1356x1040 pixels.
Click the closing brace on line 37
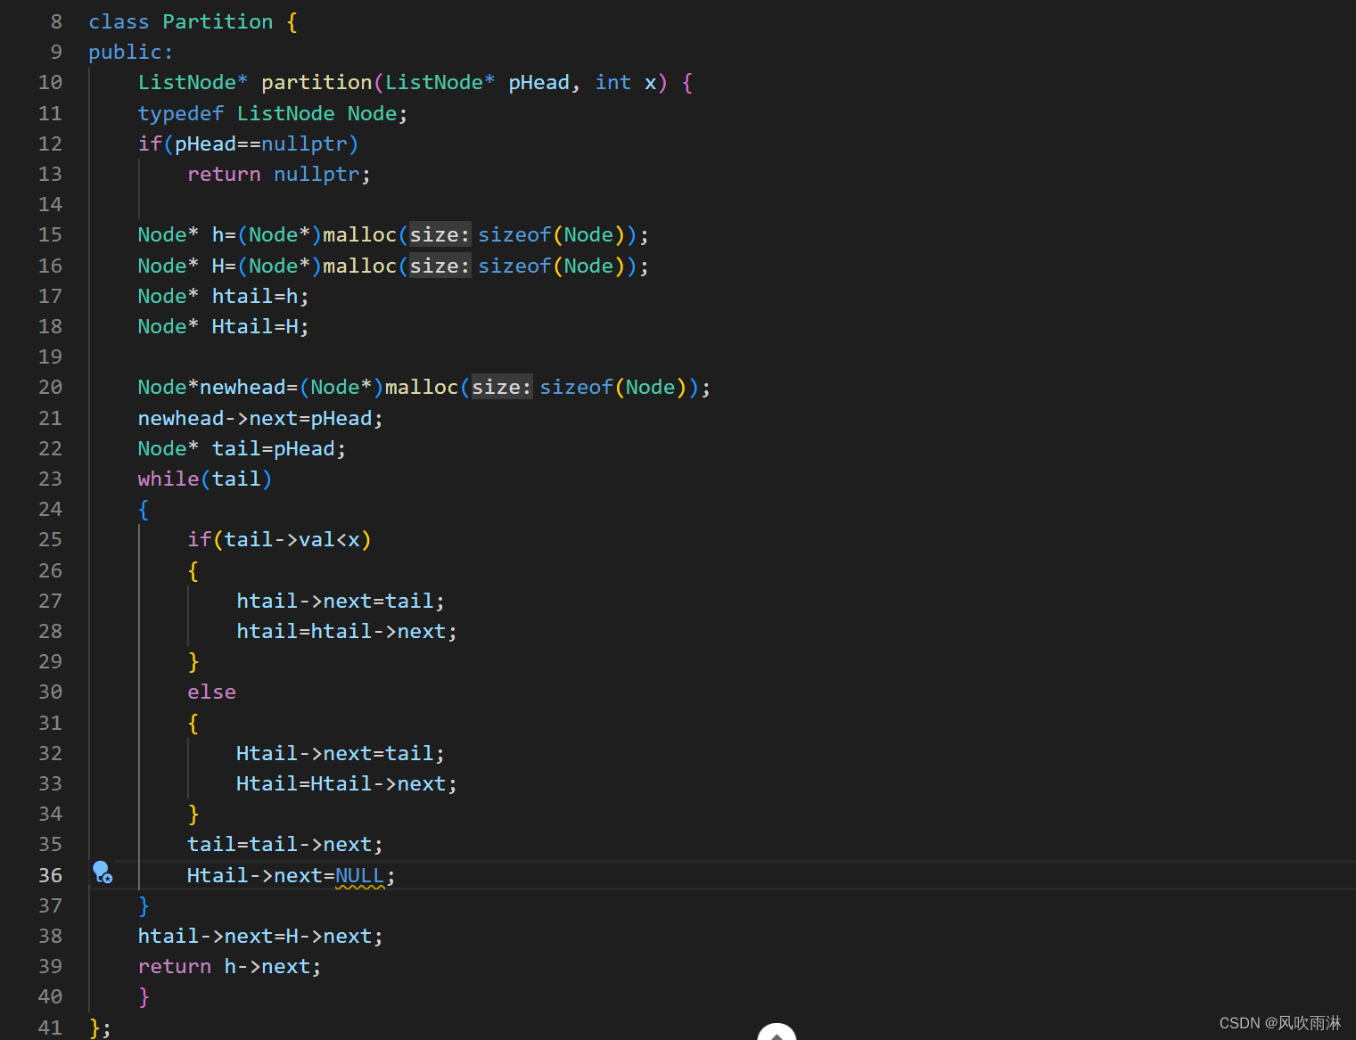144,905
